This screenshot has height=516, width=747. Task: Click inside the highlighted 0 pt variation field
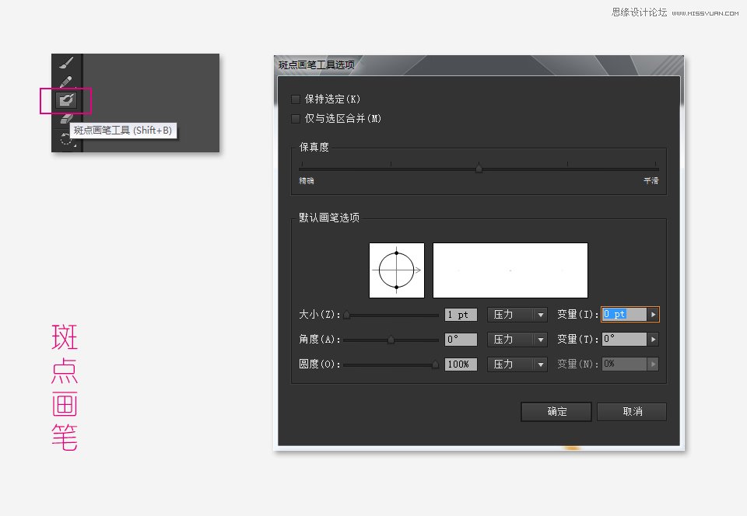621,314
